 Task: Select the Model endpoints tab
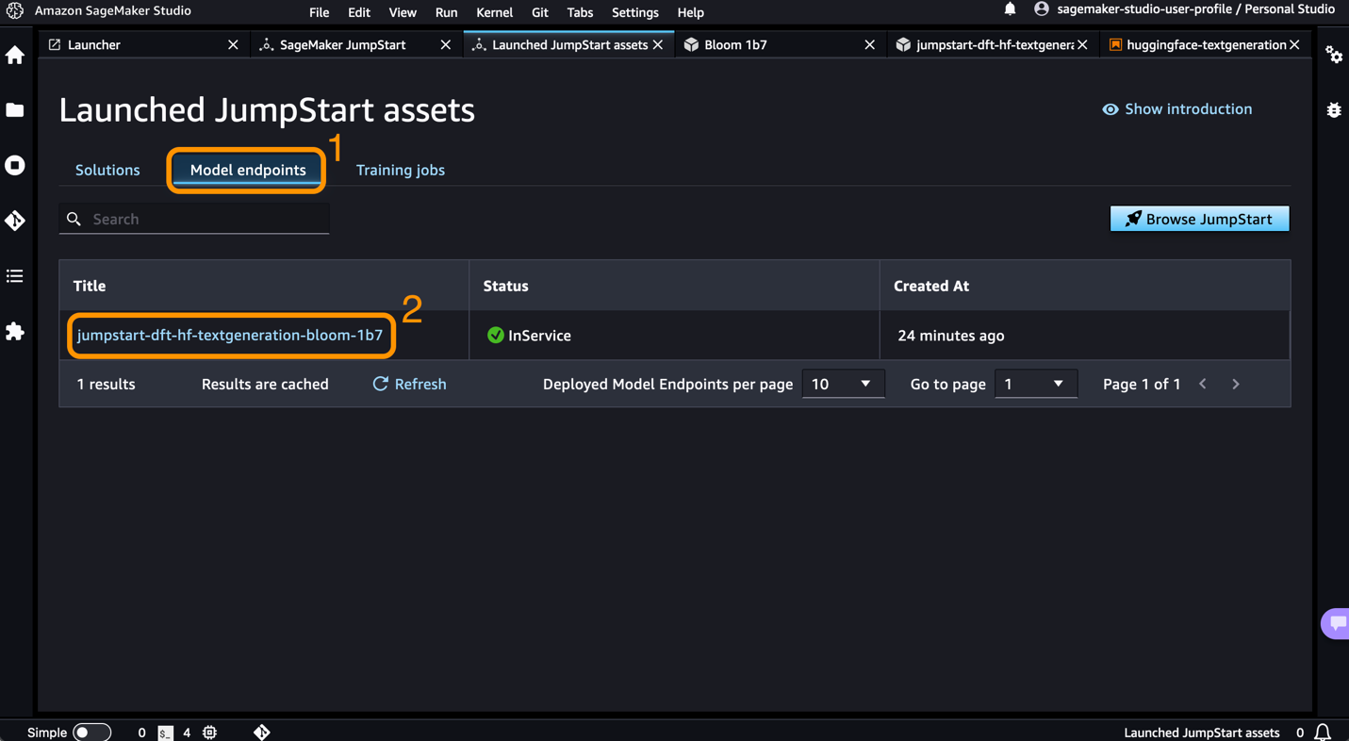[248, 170]
